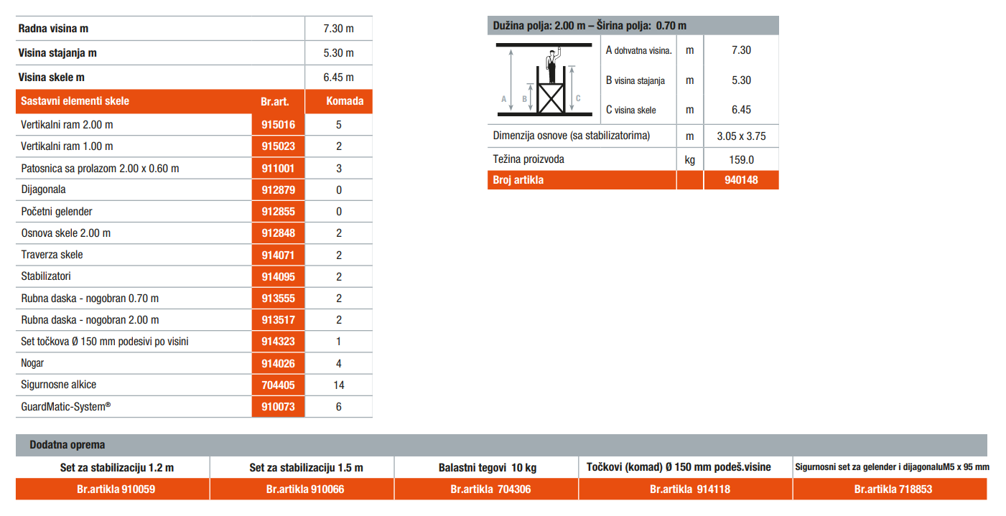Click article number 915016 for Vertikalni ram 2.00 m
Image resolution: width=1006 pixels, height=516 pixels.
click(278, 125)
